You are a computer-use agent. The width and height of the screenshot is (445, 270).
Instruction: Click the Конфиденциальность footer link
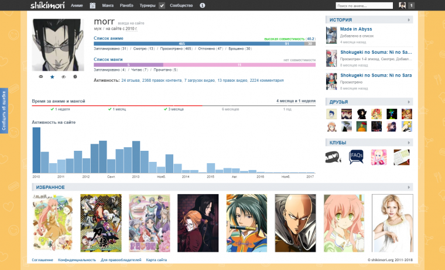77,259
